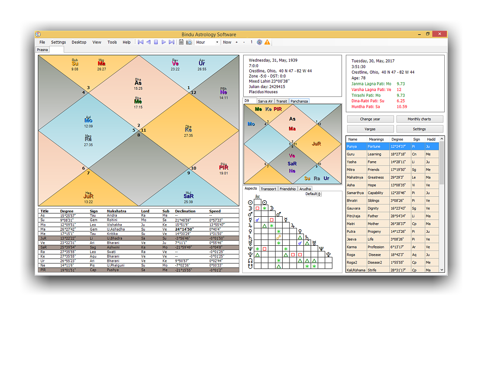The height and width of the screenshot is (371, 482).
Task: Select Ke planet label in the main chart
Action: click(x=188, y=130)
